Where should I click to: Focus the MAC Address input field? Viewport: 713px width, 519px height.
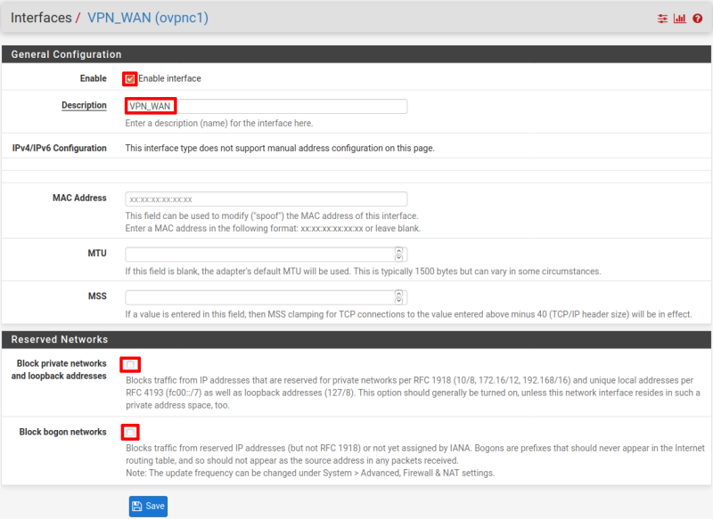point(266,199)
